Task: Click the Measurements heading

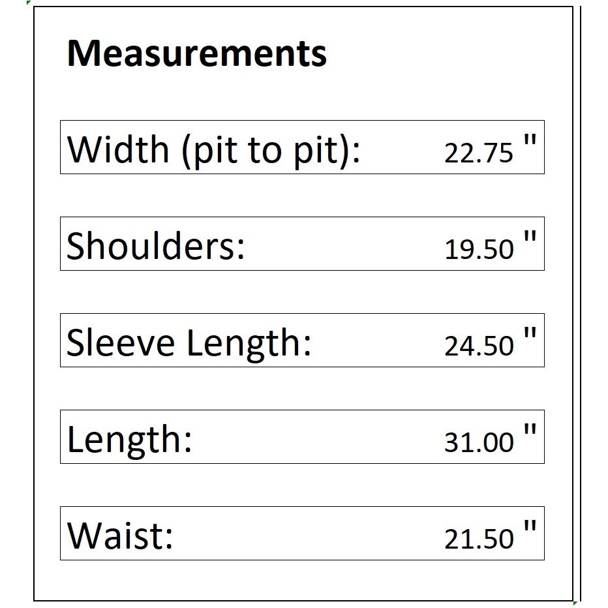Action: [x=197, y=53]
